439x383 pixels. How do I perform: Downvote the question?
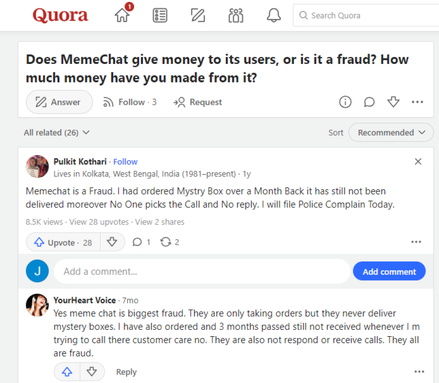point(393,102)
